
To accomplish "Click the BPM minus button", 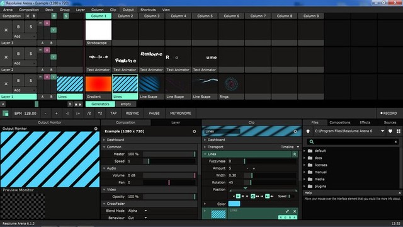I will point(45,113).
